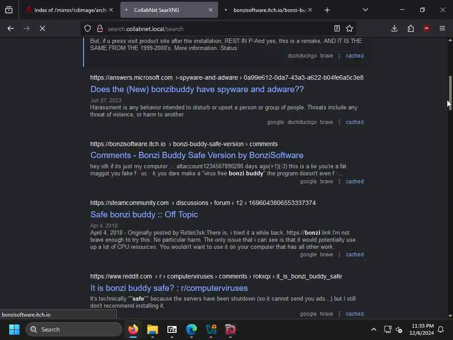Open the Windows Start menu
This screenshot has height=340, width=453.
14,329
